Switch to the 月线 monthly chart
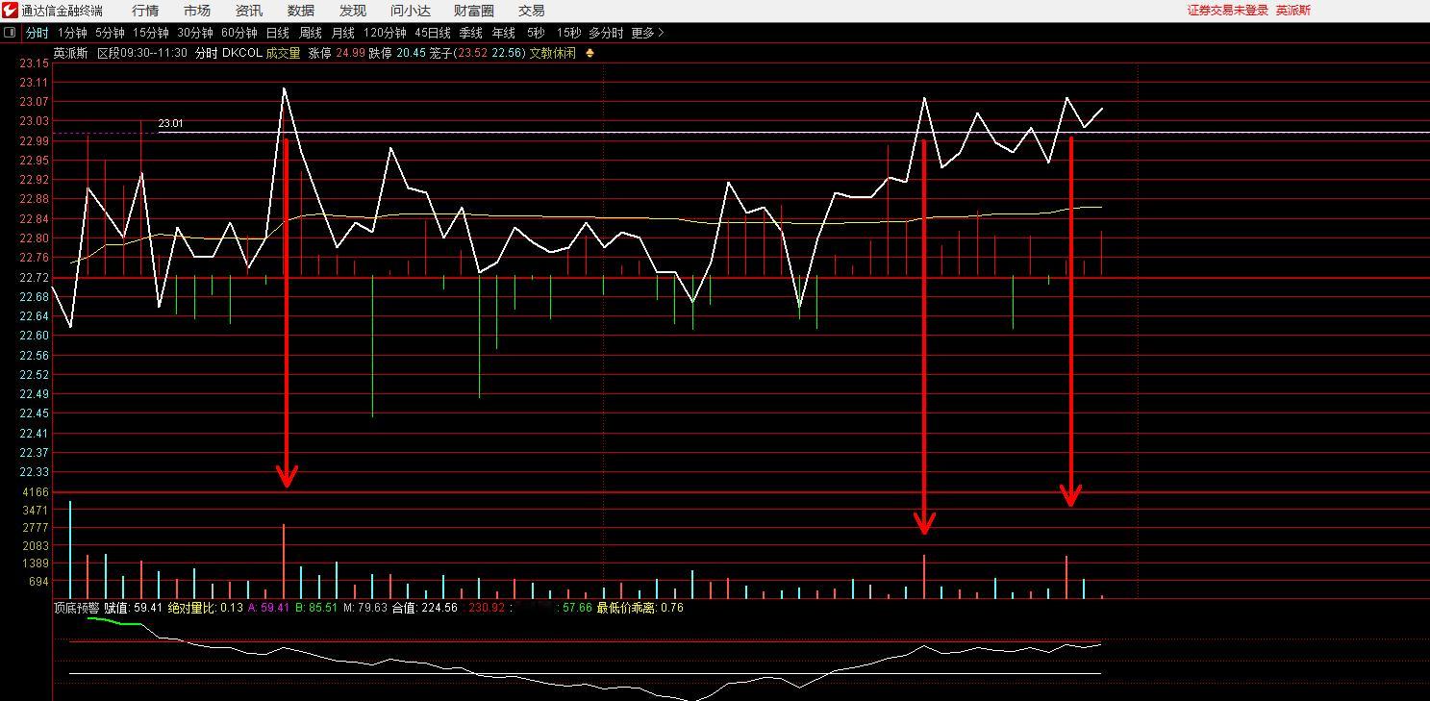1430x701 pixels. pyautogui.click(x=343, y=33)
